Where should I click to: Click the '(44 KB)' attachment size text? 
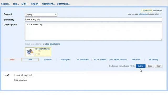click(38, 51)
